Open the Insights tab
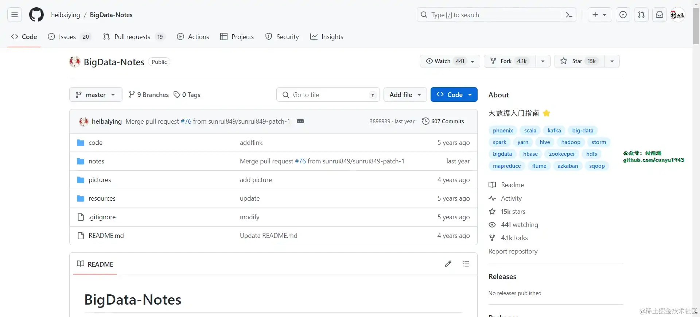 pos(327,37)
